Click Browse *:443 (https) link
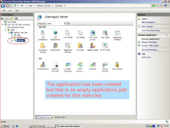The height and width of the screenshot is (128, 170). 150,46
